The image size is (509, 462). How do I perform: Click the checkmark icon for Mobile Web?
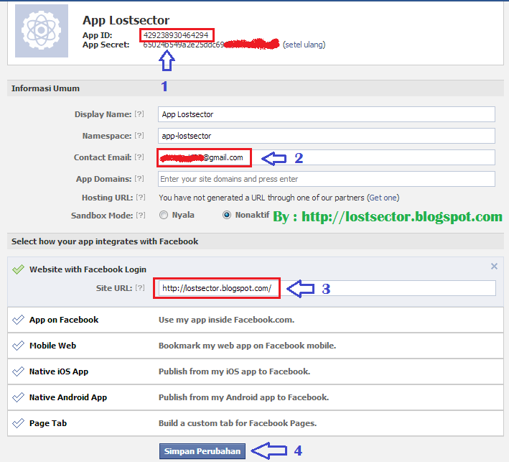pos(18,346)
